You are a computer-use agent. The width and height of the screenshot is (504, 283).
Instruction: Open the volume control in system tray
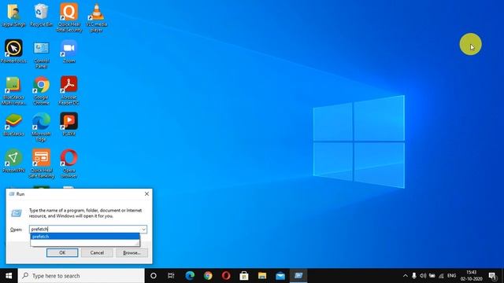(x=423, y=276)
